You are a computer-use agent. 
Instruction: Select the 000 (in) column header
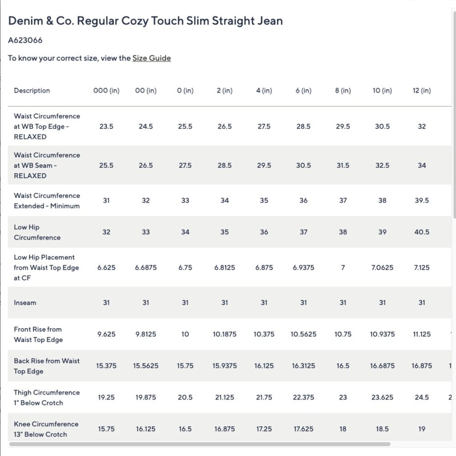106,90
